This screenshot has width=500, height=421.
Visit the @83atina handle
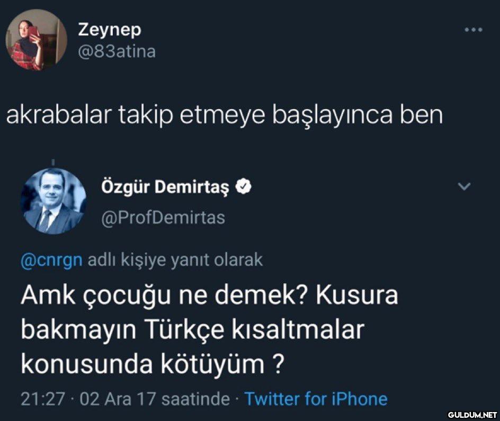pyautogui.click(x=117, y=52)
